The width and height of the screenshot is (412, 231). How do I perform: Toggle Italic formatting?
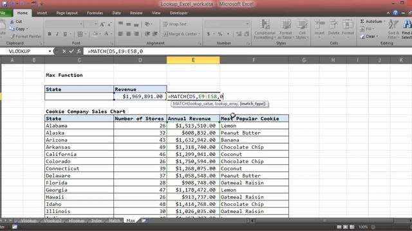(57, 34)
